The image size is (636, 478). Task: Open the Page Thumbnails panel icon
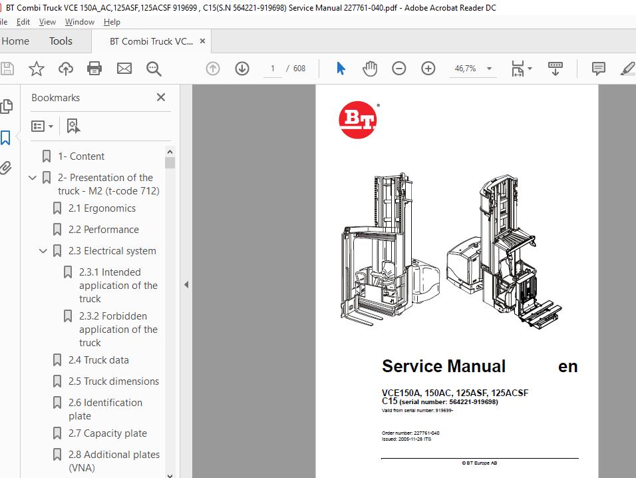point(7,107)
